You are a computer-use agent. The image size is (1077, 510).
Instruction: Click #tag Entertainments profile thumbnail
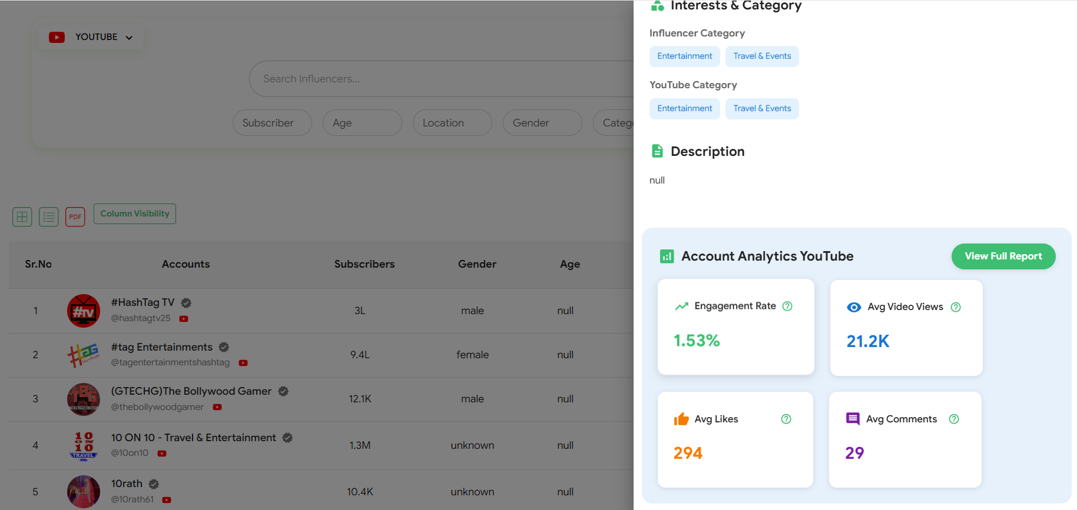coord(84,355)
